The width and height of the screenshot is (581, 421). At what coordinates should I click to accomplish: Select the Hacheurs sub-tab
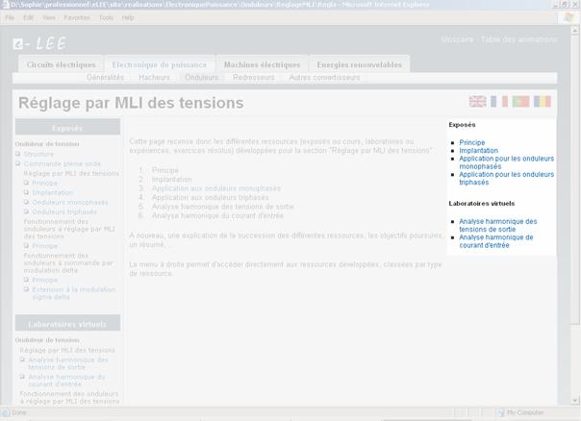(154, 77)
